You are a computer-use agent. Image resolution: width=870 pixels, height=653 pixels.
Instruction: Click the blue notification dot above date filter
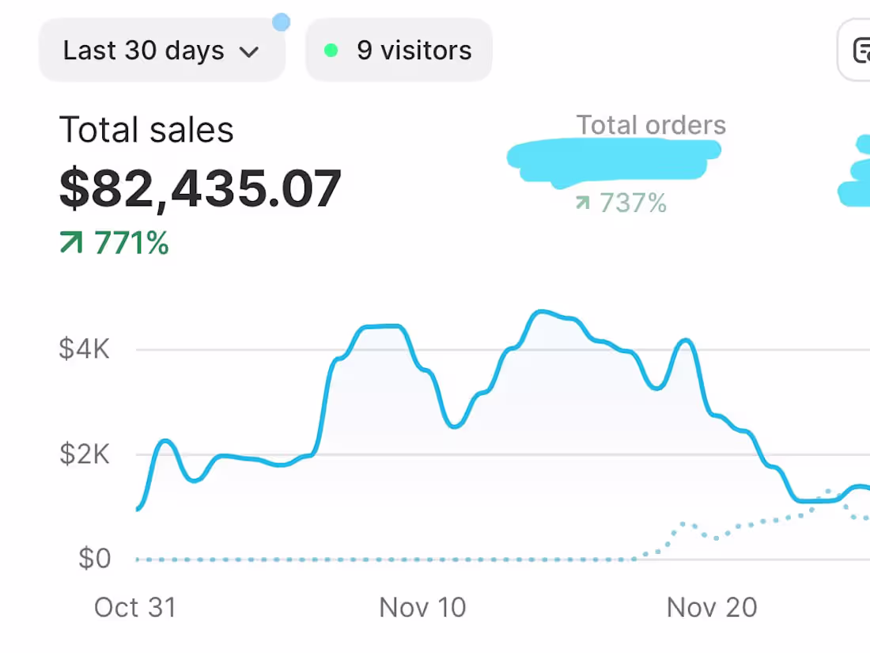(282, 22)
